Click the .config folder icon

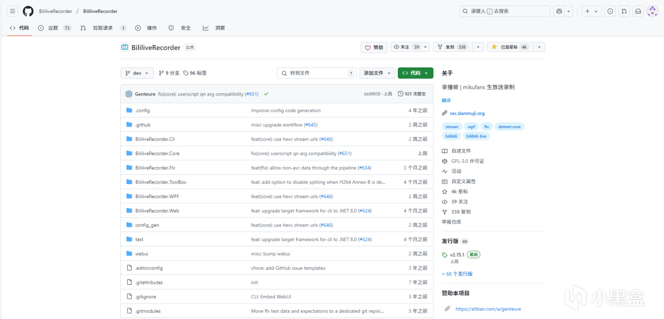(x=129, y=110)
